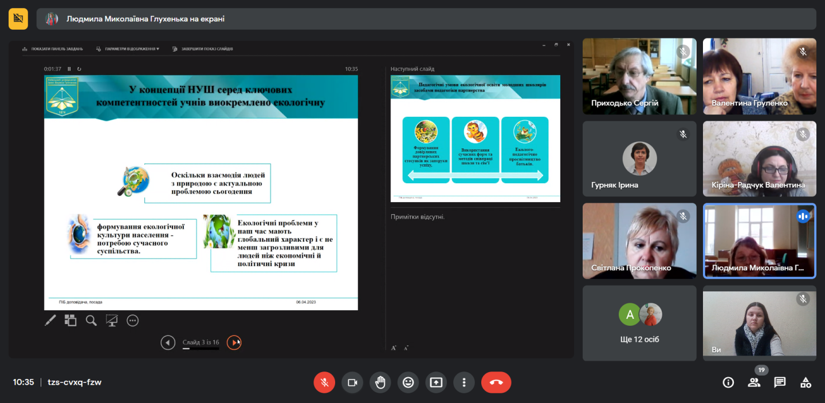Toggle the camera in the call bar

[352, 382]
